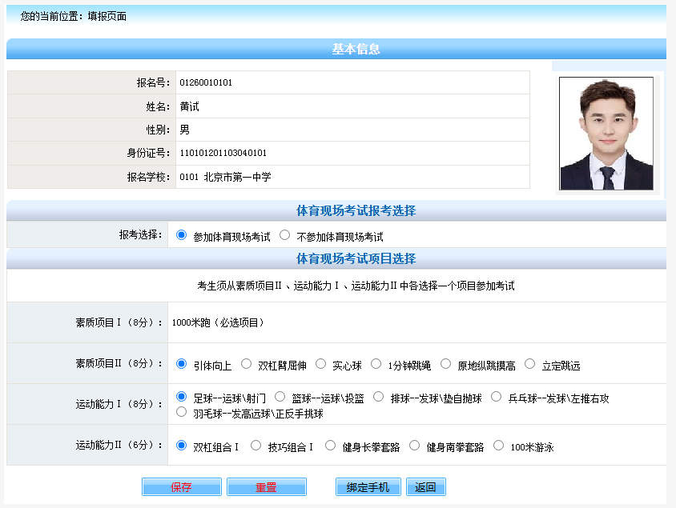Select 参加体育现场考试 radio option
The height and width of the screenshot is (508, 676).
181,235
